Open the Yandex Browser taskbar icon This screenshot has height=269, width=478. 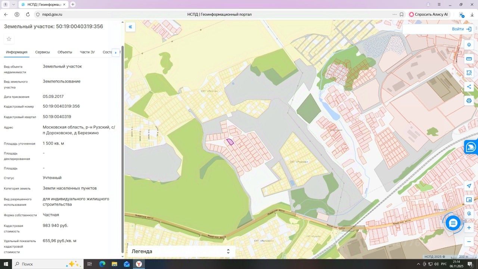pyautogui.click(x=139, y=264)
